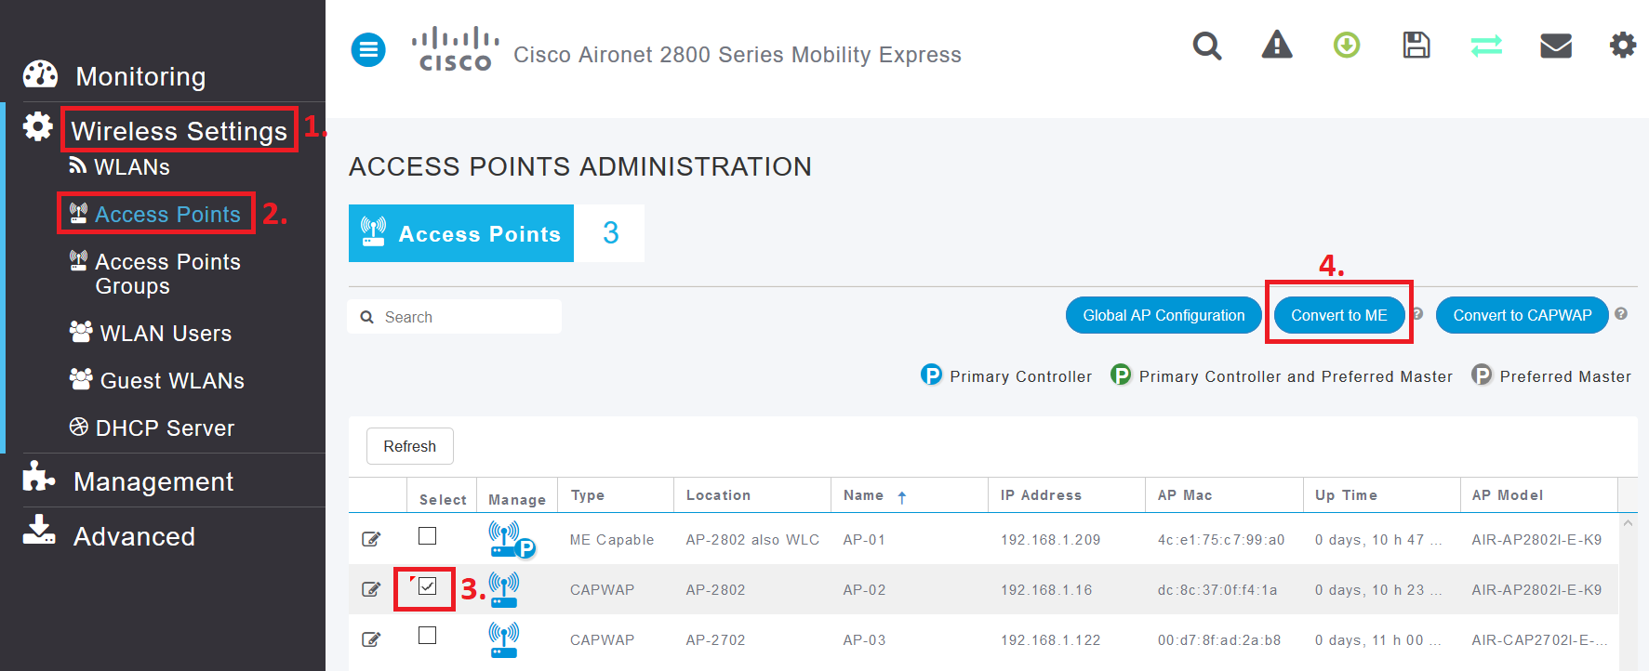Screen dimensions: 1649x671
Task: Expand the Advanced menu section
Action: [134, 536]
